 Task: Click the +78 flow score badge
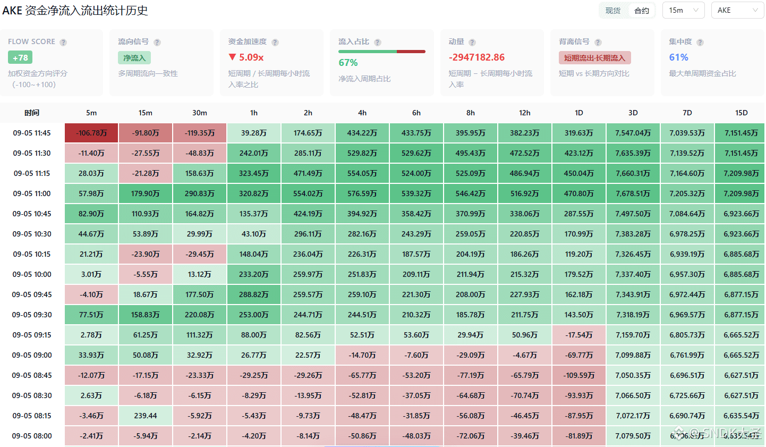[20, 57]
